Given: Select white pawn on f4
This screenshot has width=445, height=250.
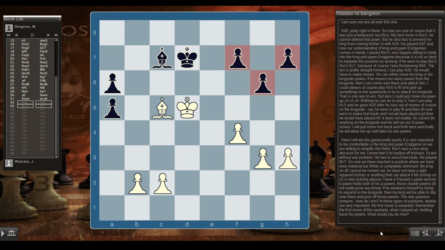Looking at the screenshot, I should pos(237,133).
